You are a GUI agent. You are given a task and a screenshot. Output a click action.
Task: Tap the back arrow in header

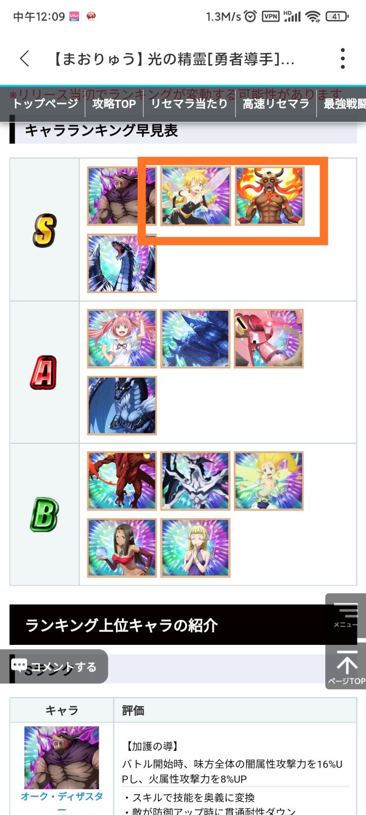24,59
